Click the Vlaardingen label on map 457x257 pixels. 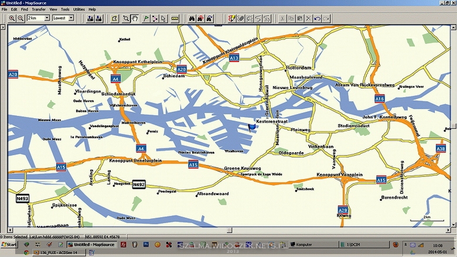coord(88,91)
